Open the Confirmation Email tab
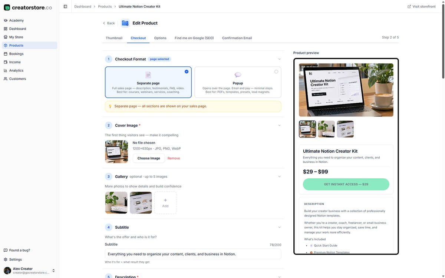This screenshot has width=445, height=278. [x=237, y=38]
